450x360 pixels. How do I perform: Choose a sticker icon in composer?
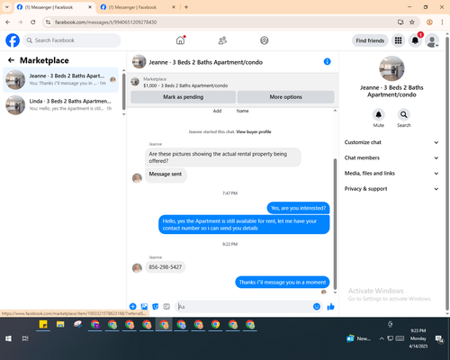(156, 306)
